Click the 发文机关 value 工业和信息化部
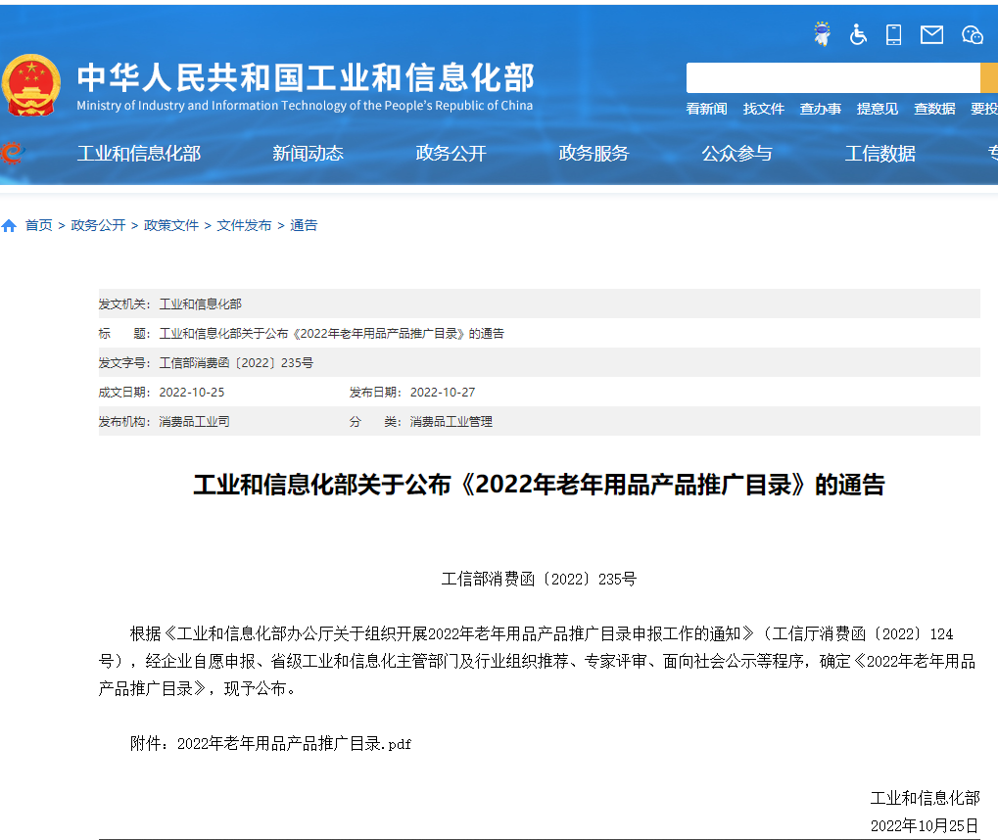 tap(200, 304)
